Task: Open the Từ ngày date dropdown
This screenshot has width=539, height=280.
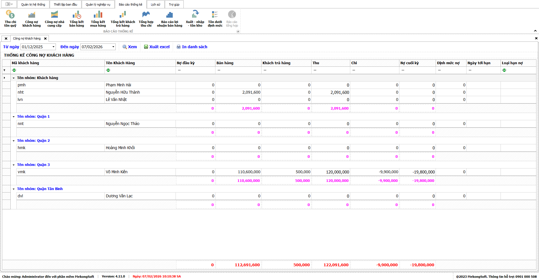Action: click(53, 47)
